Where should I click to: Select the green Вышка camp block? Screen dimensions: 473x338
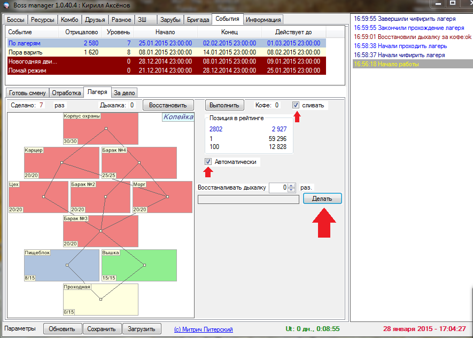tap(139, 265)
